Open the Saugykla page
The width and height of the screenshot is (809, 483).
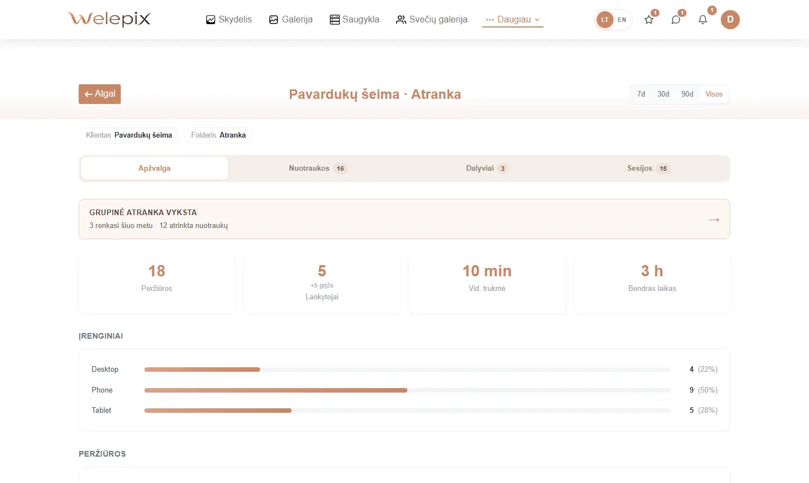click(x=354, y=20)
